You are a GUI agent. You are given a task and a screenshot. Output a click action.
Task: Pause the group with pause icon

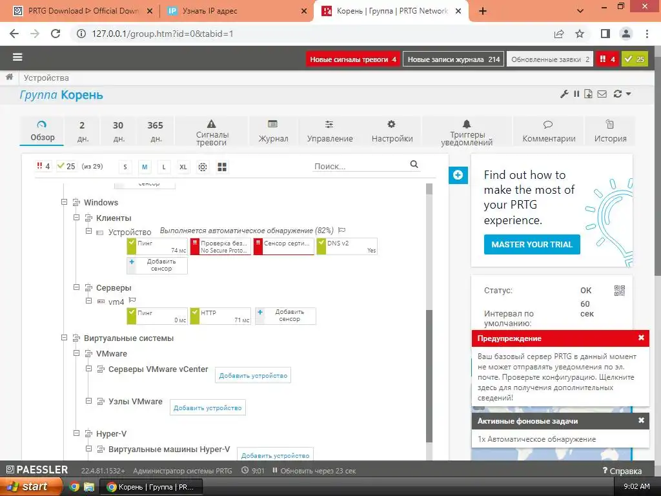pos(576,94)
